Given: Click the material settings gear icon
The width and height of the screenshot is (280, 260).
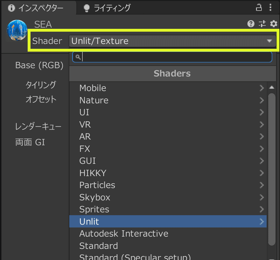Looking at the screenshot, I should click(273, 24).
